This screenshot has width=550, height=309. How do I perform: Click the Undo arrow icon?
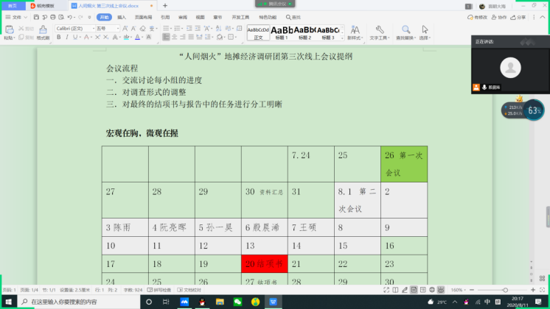(69, 16)
